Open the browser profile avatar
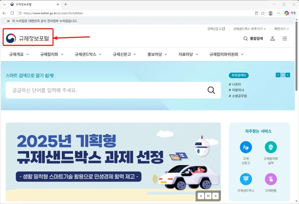This screenshot has height=204, width=299. click(270, 13)
